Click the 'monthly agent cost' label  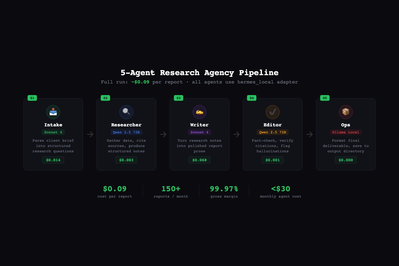pos(281,197)
